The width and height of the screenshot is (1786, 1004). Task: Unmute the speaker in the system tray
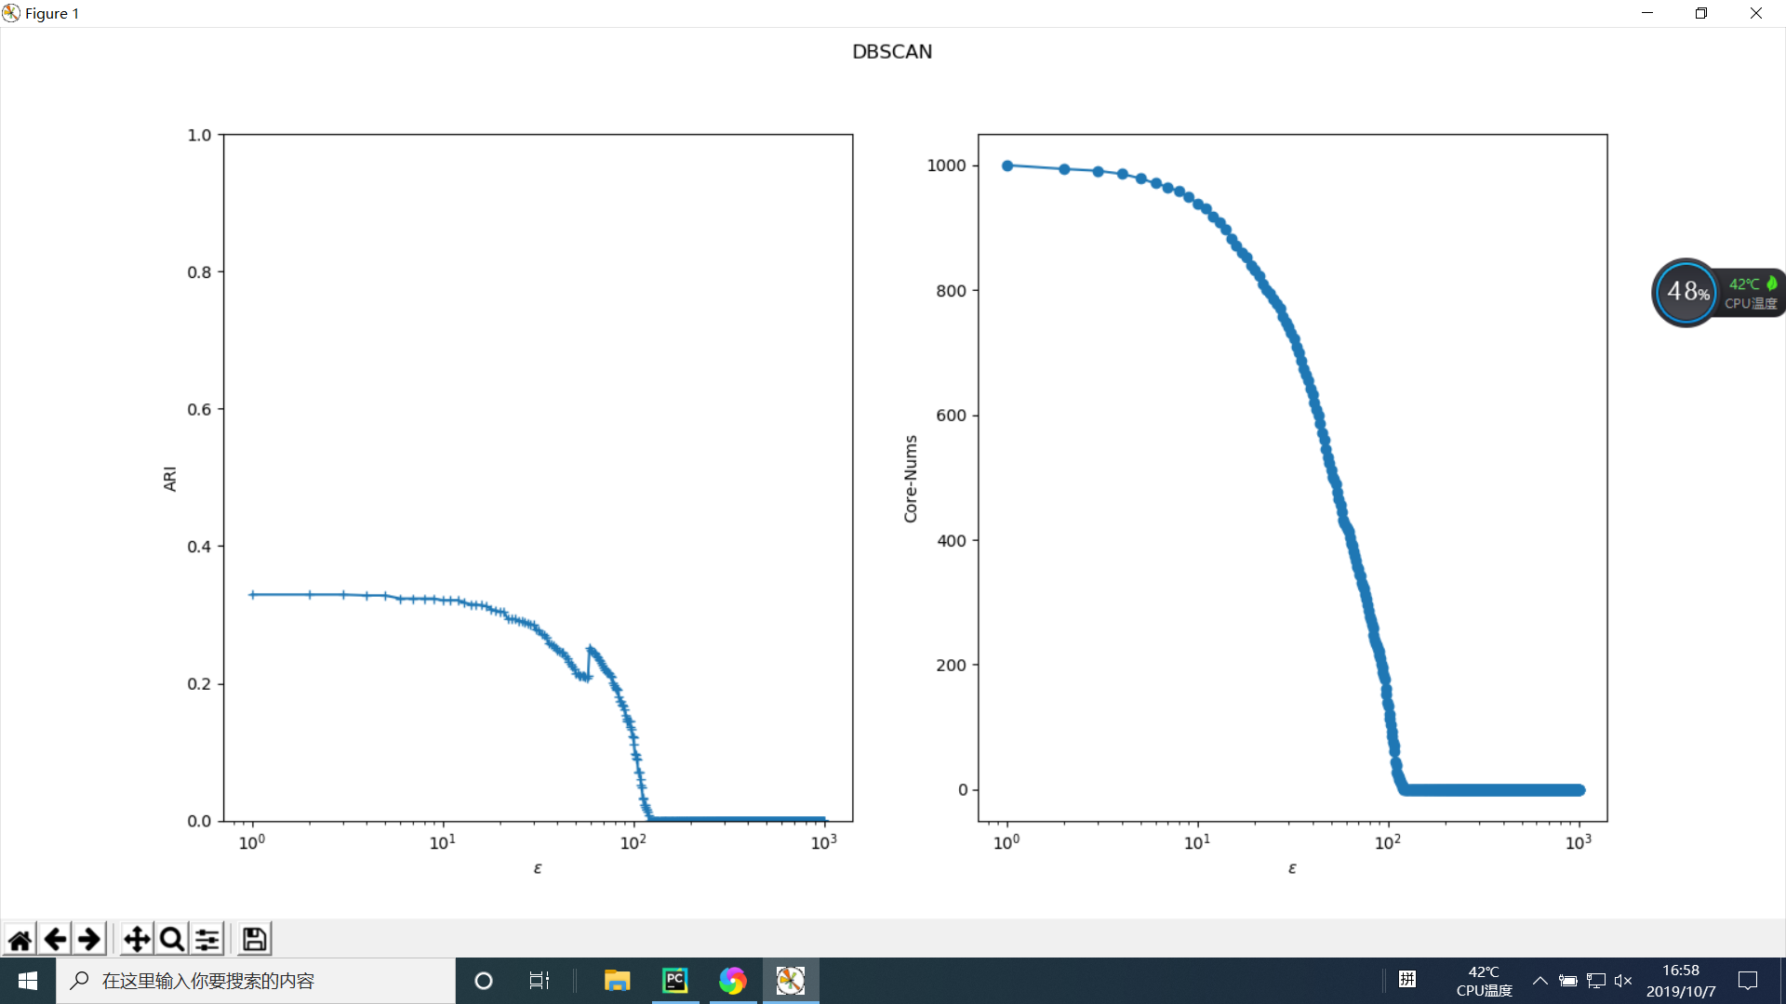[x=1623, y=980]
